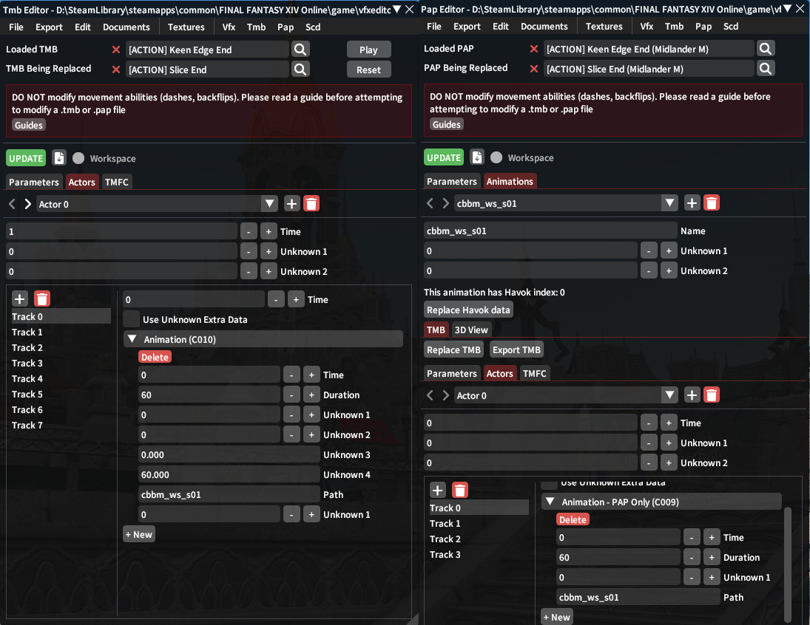Open Textures menu in Tmb Editor
Image resolution: width=810 pixels, height=625 pixels.
186,27
